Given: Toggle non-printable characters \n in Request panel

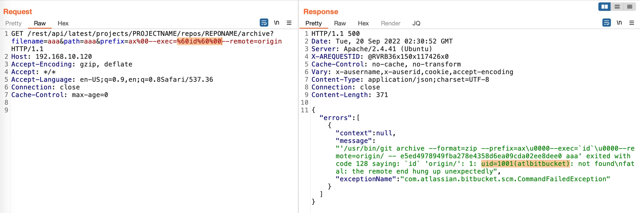Looking at the screenshot, I should pos(277,23).
